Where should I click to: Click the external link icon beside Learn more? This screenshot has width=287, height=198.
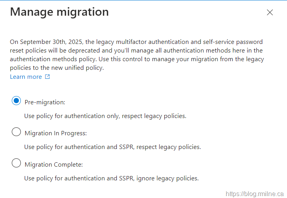pyautogui.click(x=48, y=77)
